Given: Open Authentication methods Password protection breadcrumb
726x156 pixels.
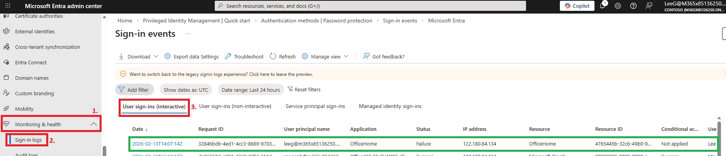Looking at the screenshot, I should tap(316, 21).
